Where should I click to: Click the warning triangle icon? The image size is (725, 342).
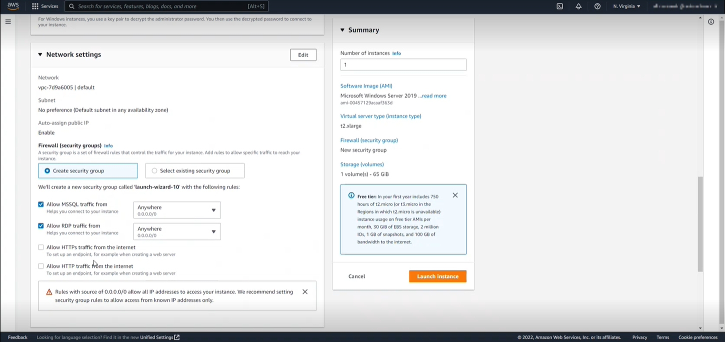(x=49, y=292)
